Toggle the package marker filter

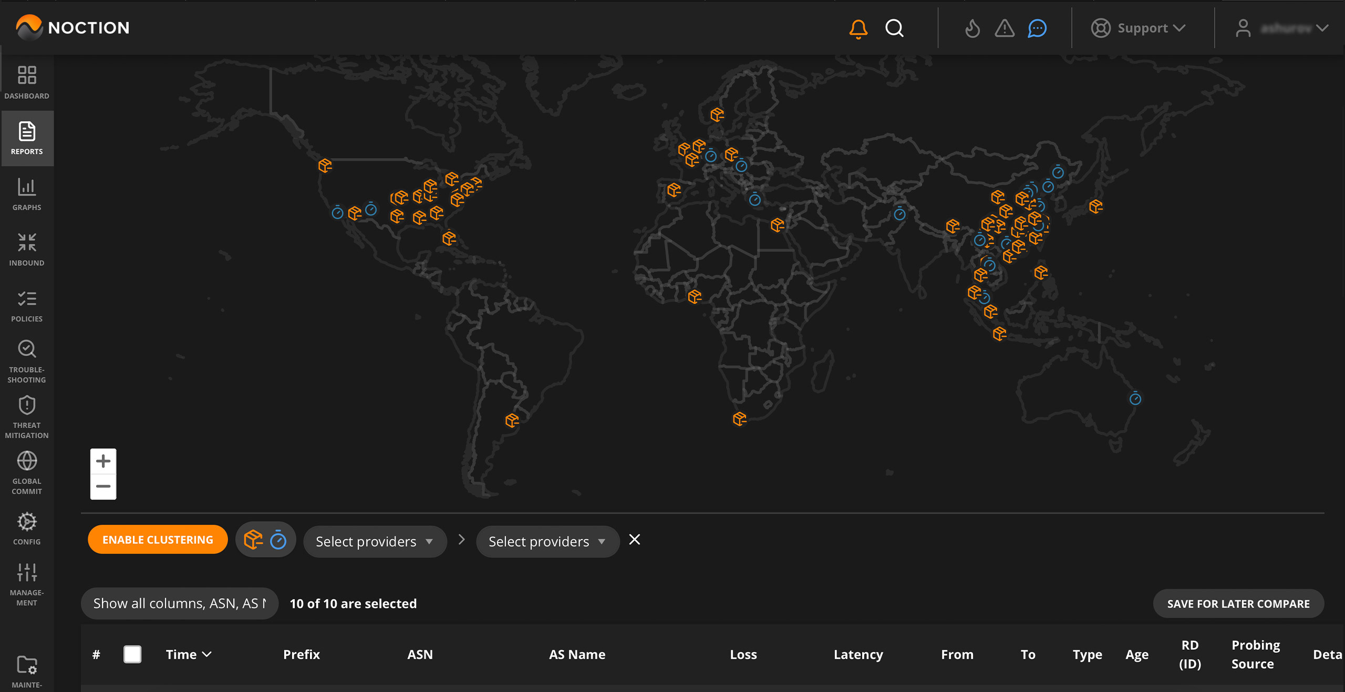pos(254,539)
